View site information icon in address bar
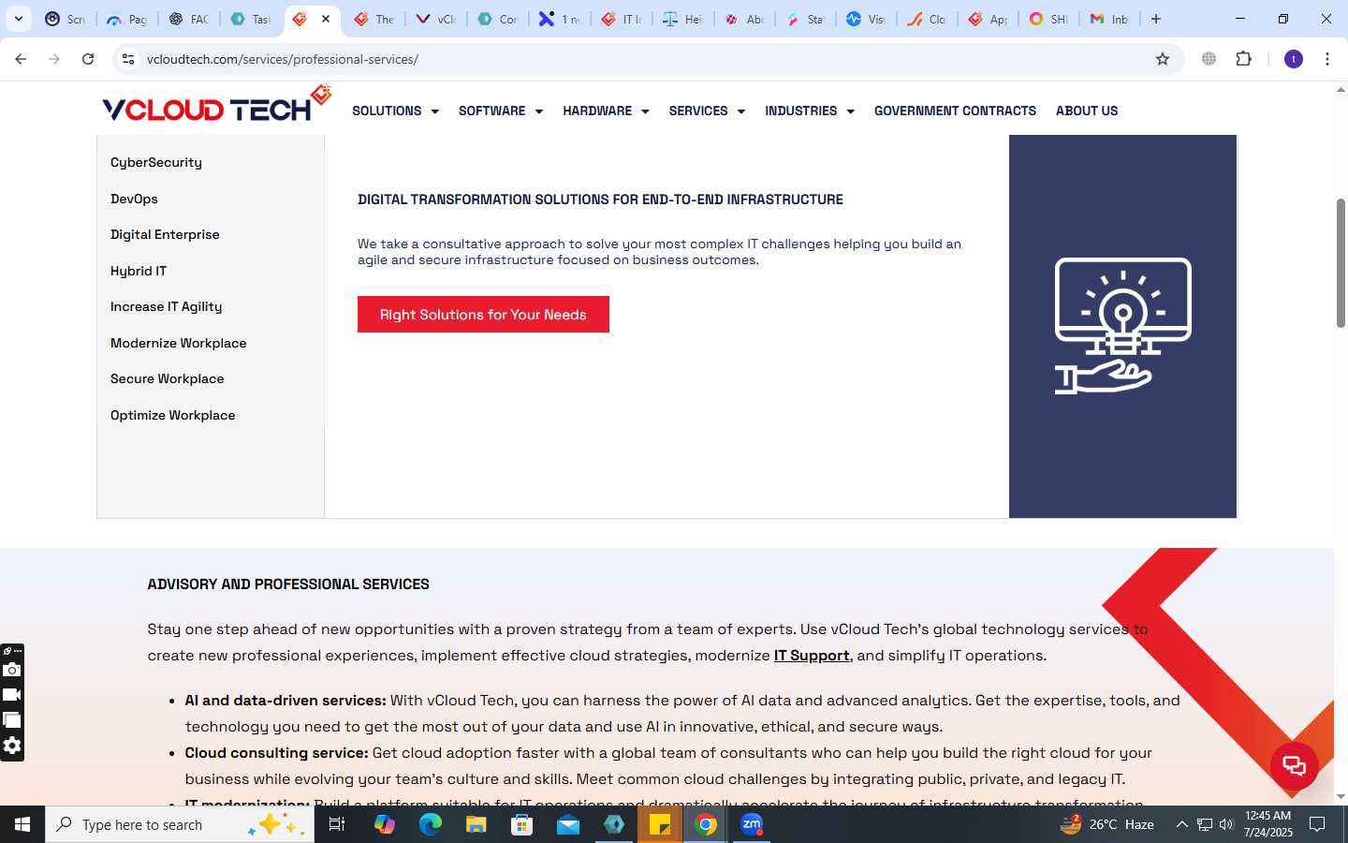1348x843 pixels. click(128, 59)
